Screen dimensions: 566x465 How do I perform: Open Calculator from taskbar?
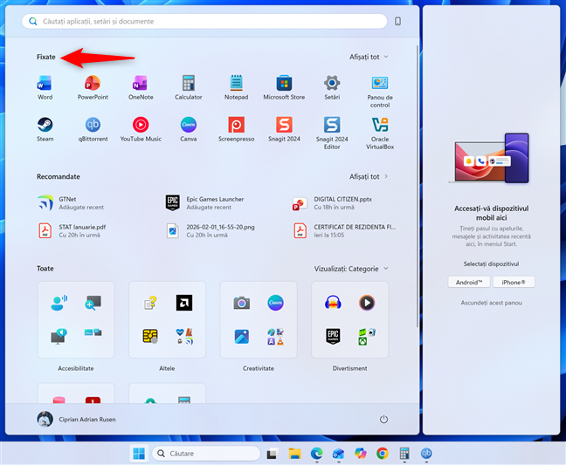(404, 454)
